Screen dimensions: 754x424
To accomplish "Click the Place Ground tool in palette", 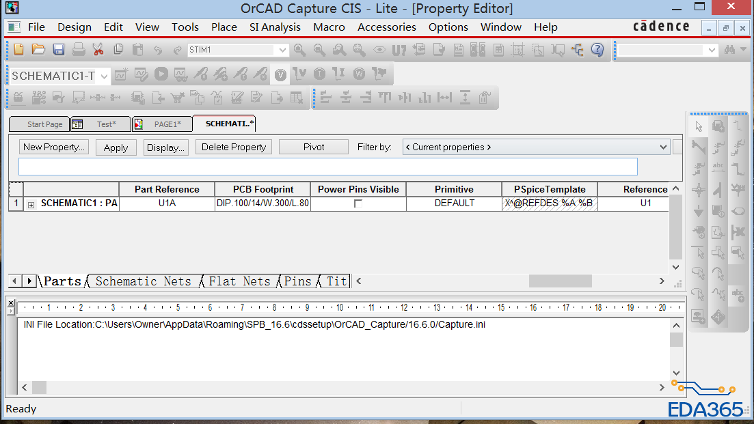I will 699,210.
